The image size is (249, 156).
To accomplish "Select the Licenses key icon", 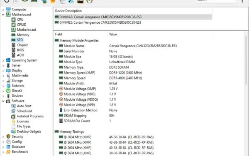I will click(x=14, y=121).
